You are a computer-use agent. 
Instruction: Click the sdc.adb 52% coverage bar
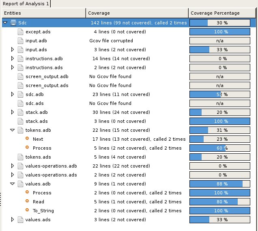222,94
